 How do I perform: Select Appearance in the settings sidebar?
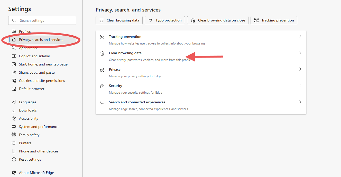(28, 48)
